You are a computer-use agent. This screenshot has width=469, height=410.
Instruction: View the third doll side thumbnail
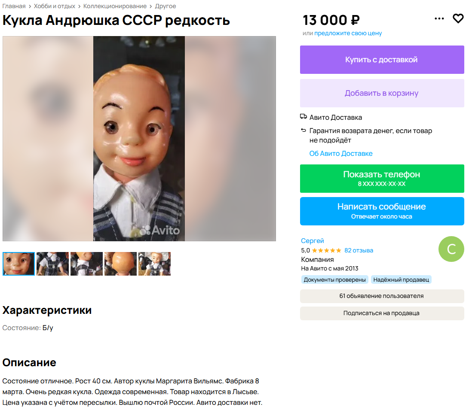click(x=86, y=264)
